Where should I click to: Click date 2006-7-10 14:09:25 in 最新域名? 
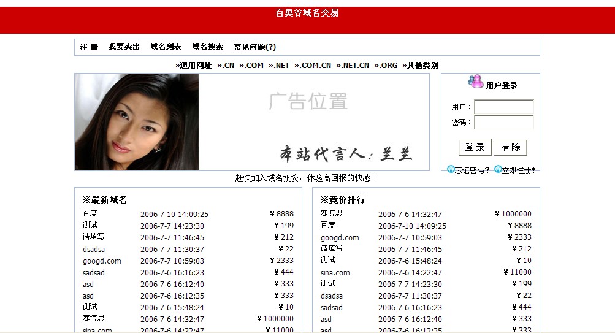coord(175,215)
